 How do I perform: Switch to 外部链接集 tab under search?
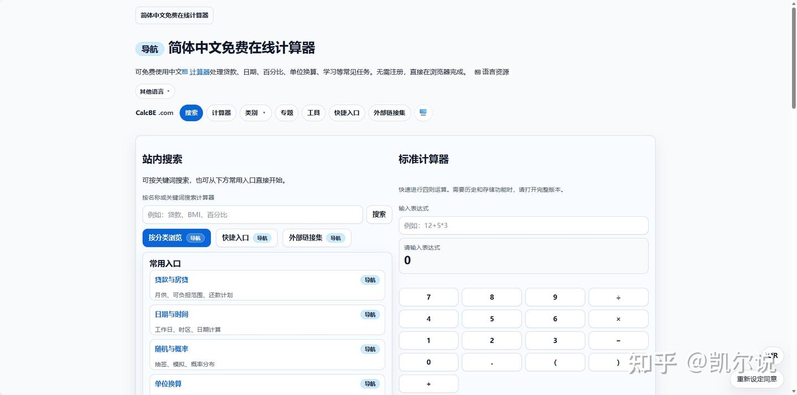point(317,238)
